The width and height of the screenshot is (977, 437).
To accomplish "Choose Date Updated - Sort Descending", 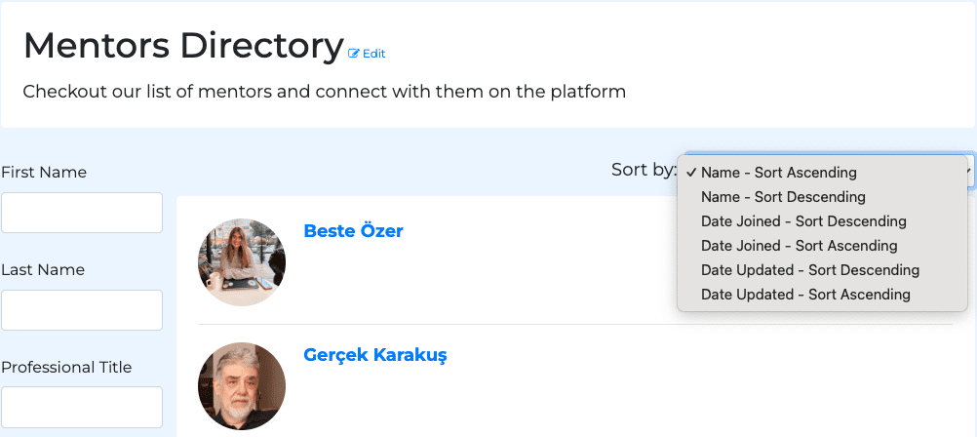I will (809, 270).
